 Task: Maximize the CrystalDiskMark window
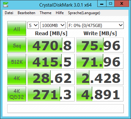[111, 4]
